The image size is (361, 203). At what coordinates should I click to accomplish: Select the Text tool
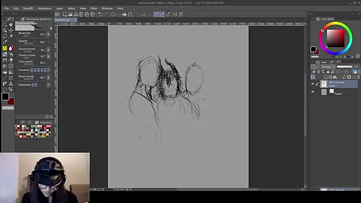click(11, 84)
